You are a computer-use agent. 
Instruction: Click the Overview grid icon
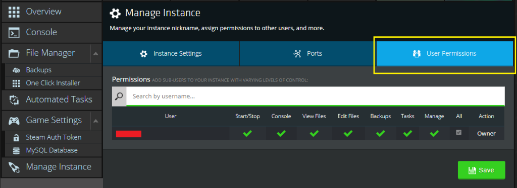(14, 12)
